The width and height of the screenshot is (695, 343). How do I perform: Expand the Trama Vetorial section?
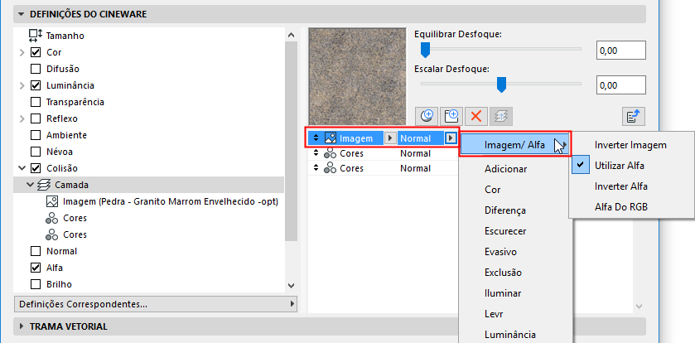[x=21, y=326]
